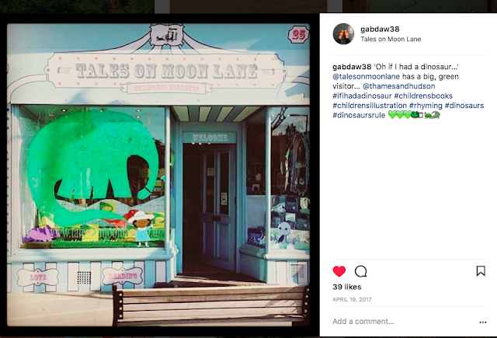
Task: Open hashtag #dinosaurs
Action: [464, 106]
